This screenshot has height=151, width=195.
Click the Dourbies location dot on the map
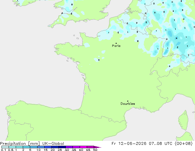128,101
